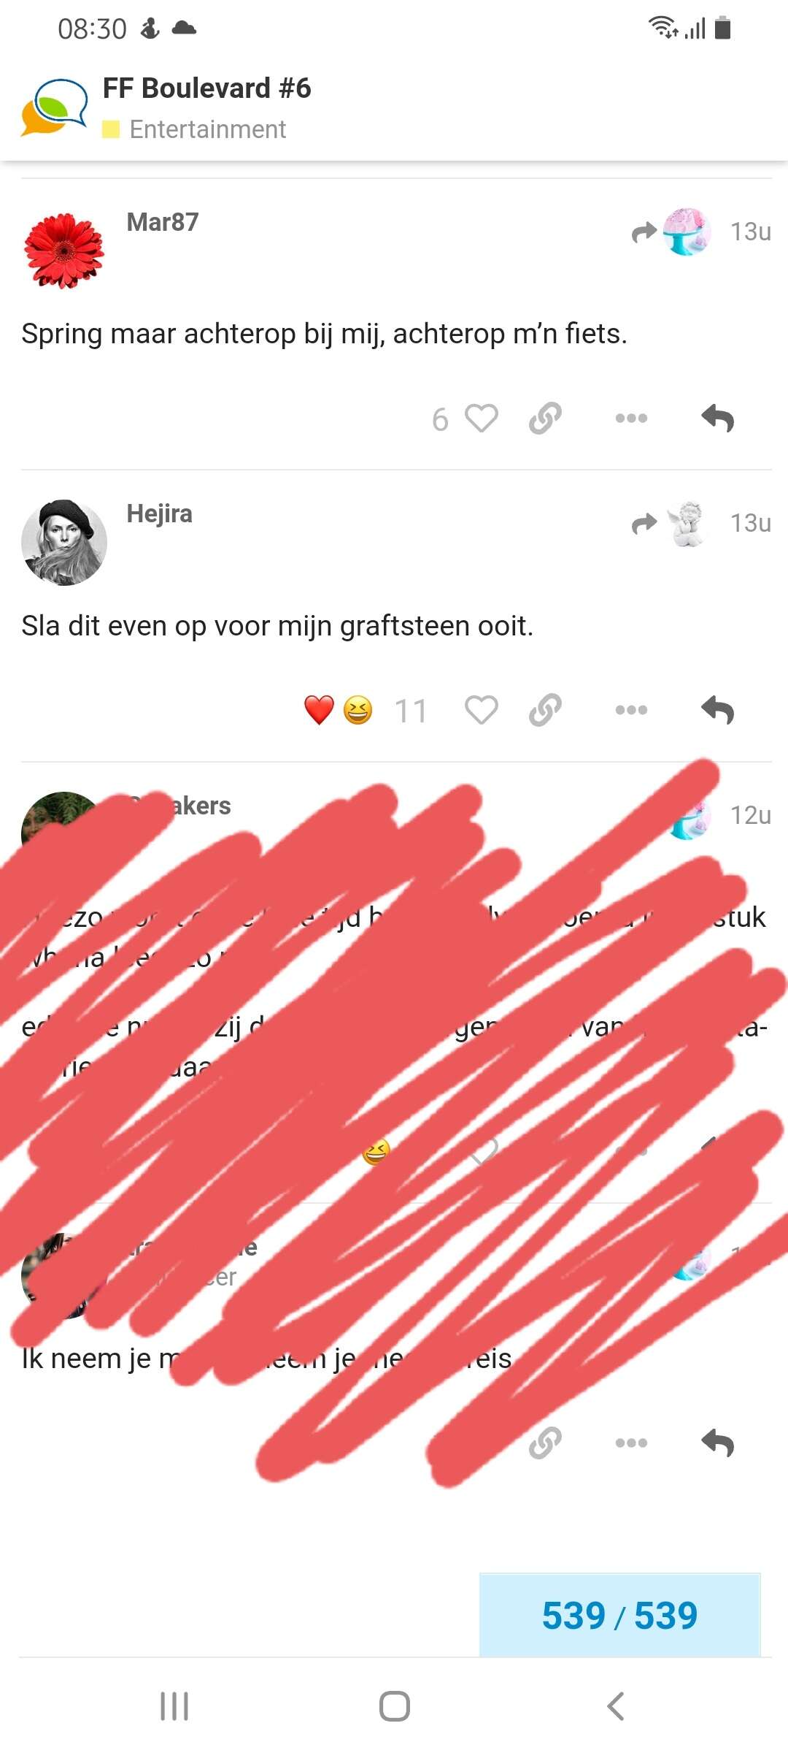Open the forum home logo
788x1753 pixels.
pyautogui.click(x=54, y=107)
